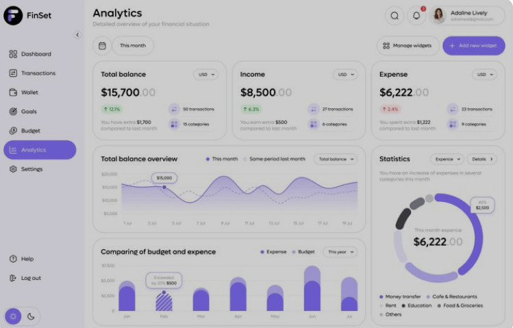Open the notifications bell
This screenshot has width=513, height=328.
tap(416, 16)
